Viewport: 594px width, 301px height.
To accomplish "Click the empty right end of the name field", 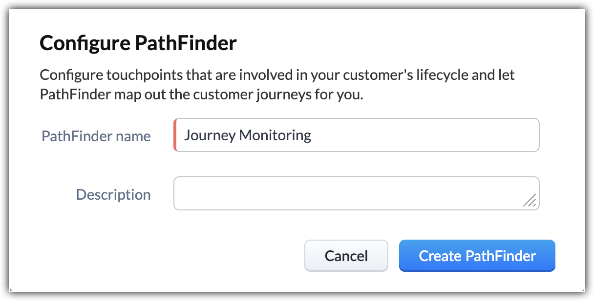I will point(464,135).
